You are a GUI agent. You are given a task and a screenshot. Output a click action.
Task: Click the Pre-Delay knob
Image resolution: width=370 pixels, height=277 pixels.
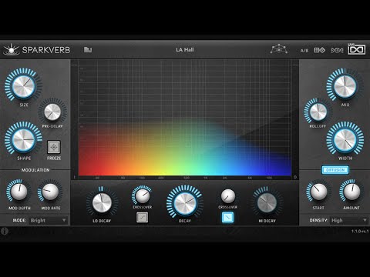[52, 112]
